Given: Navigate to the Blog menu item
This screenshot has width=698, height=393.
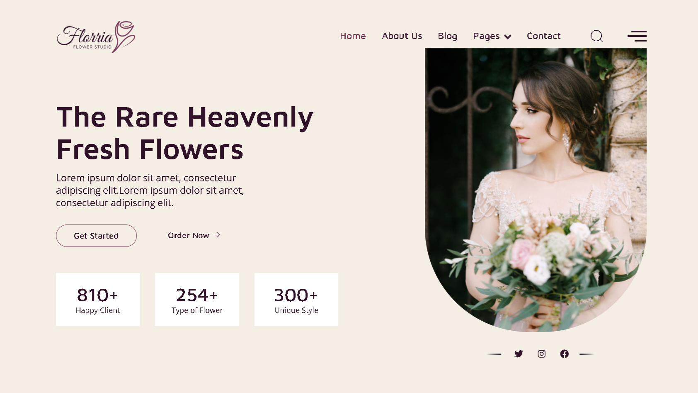Looking at the screenshot, I should [447, 36].
